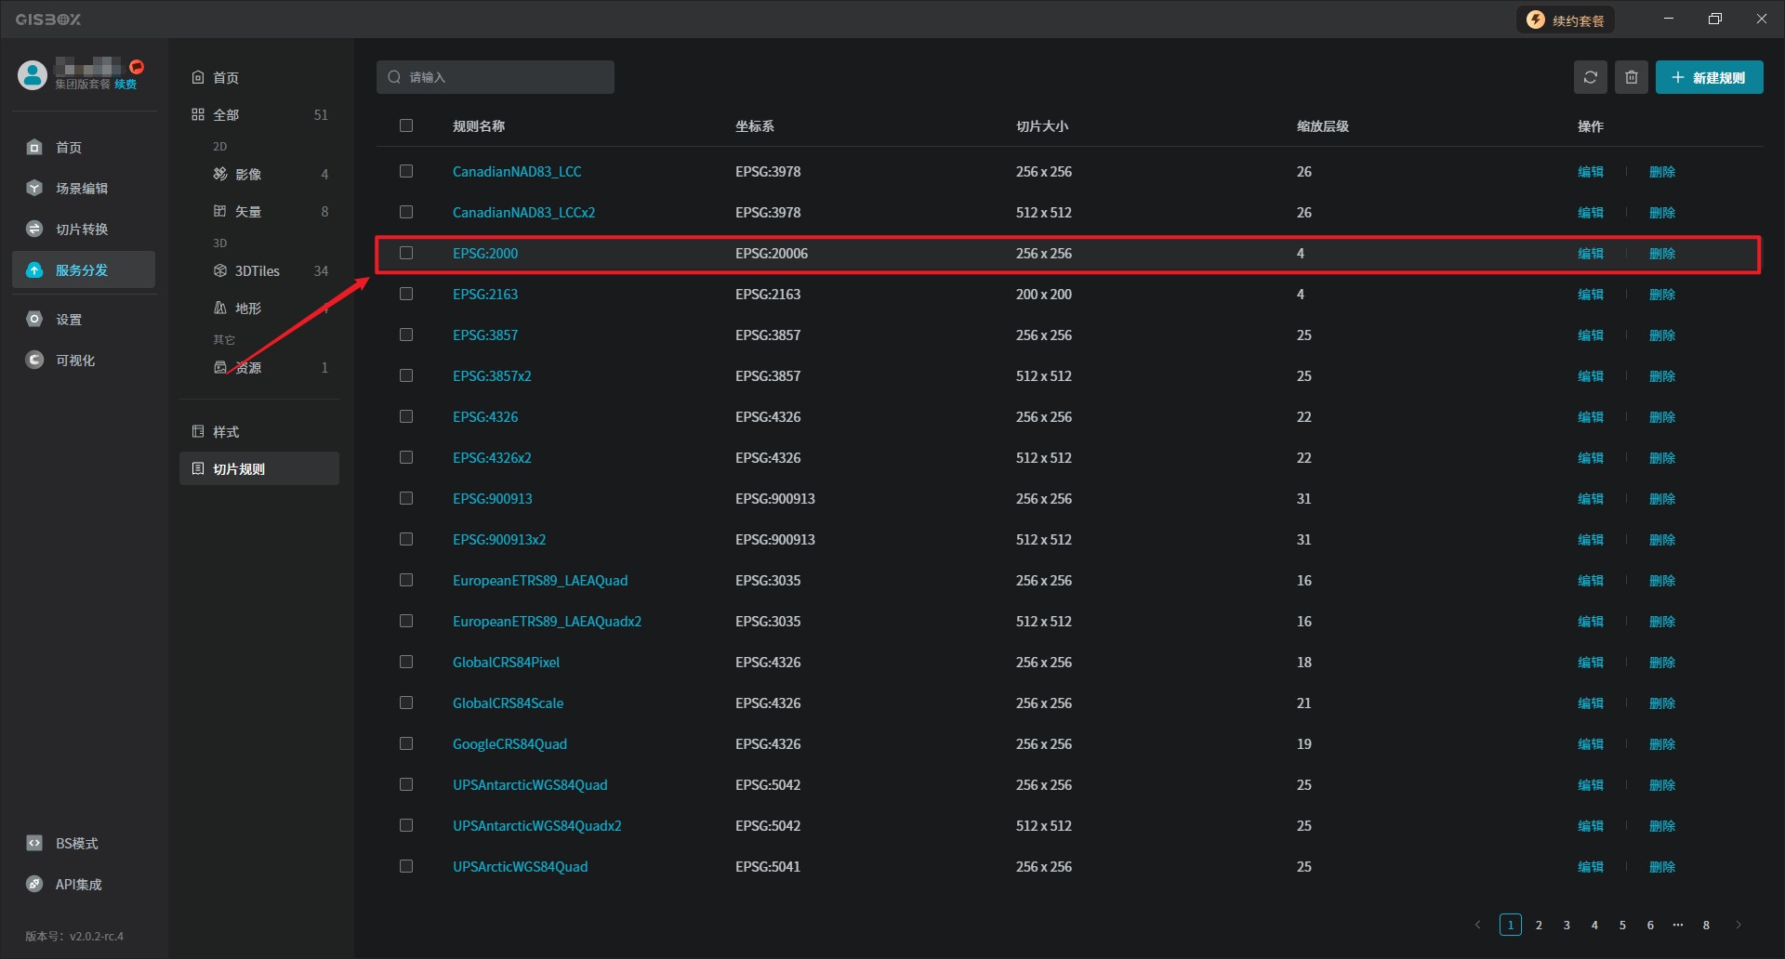This screenshot has width=1785, height=959.
Task: Click the trash bin delete icon
Action: click(x=1631, y=77)
